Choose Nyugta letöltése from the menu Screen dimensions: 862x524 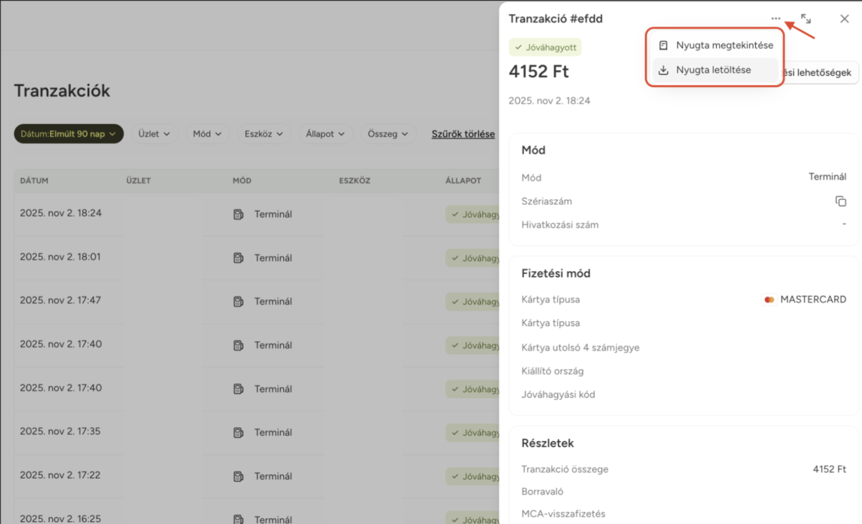(713, 70)
